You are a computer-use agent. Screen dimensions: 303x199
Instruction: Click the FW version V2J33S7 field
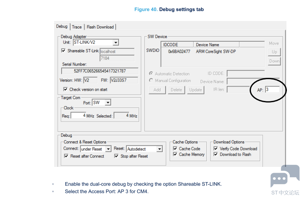pyautogui.click(x=124, y=80)
